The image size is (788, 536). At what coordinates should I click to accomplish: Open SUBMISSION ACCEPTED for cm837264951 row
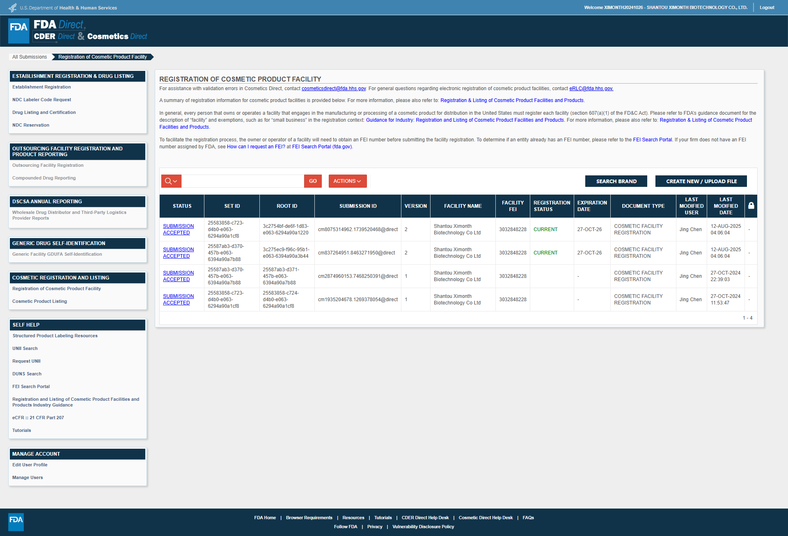click(x=179, y=253)
